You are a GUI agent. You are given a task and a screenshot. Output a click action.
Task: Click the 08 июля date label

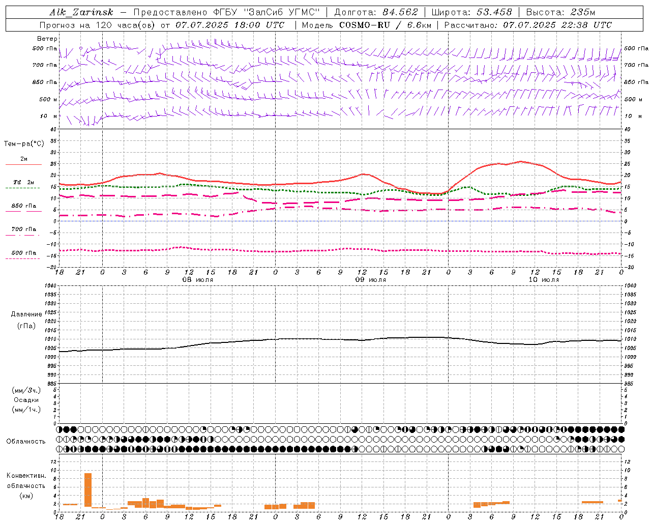pyautogui.click(x=198, y=280)
